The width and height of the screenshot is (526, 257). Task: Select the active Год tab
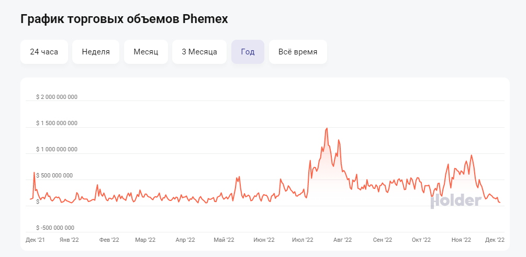(248, 52)
